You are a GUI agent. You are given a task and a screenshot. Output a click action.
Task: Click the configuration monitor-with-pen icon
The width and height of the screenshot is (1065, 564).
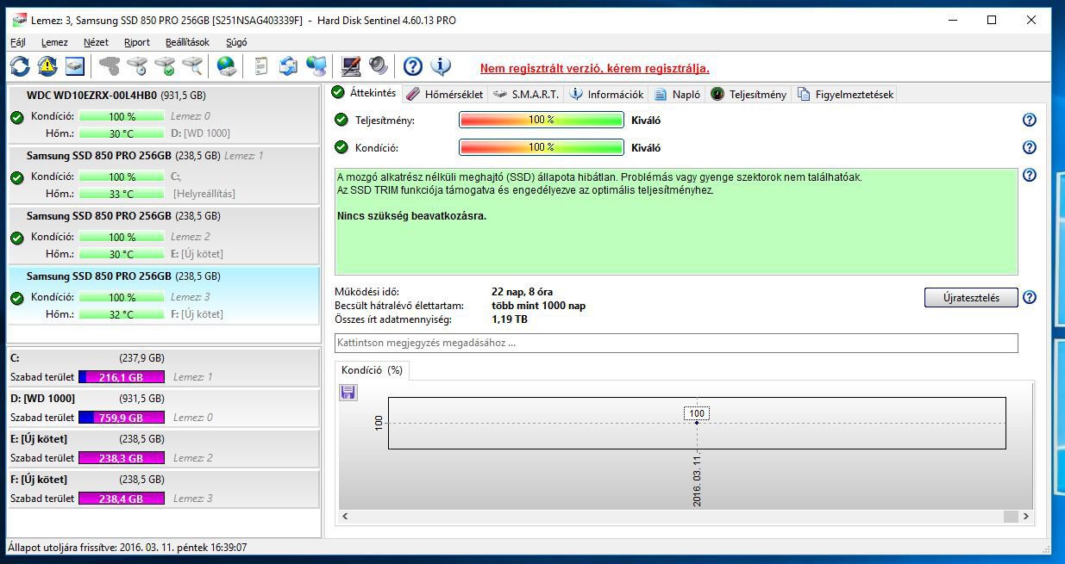click(x=351, y=65)
